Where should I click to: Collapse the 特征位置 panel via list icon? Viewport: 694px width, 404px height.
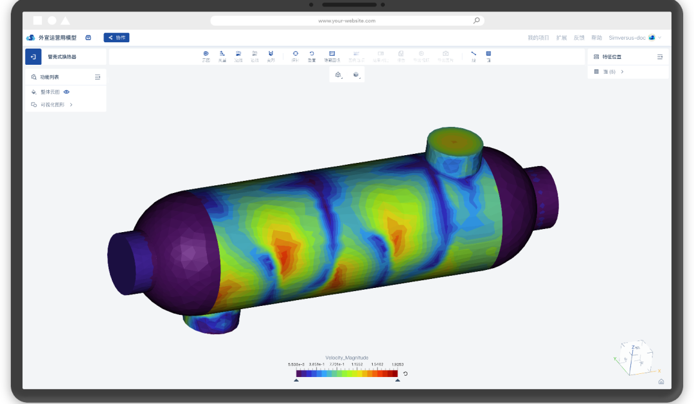(660, 56)
